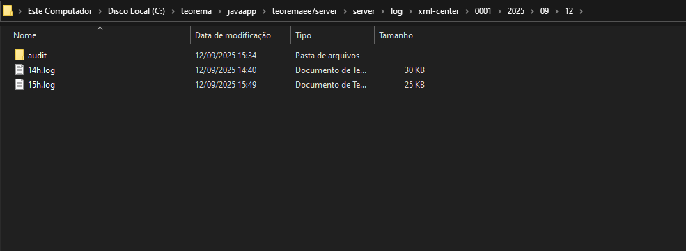Expand the chevron before Este Computador
This screenshot has width=686, height=251.
(x=20, y=11)
